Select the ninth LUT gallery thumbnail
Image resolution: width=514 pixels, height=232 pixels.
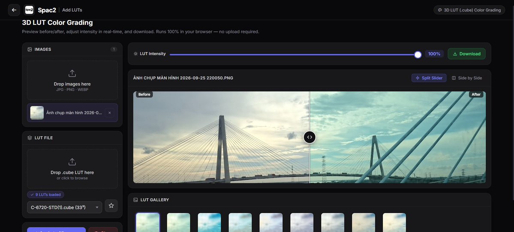(394, 223)
